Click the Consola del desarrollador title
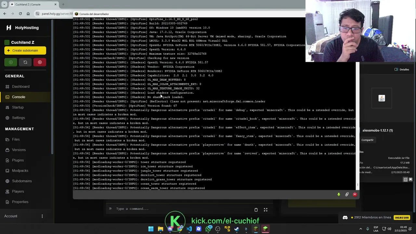416x234 pixels. click(x=94, y=14)
